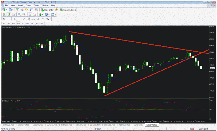This screenshot has width=217, height=131.
Task: Switch timeframe to M1
Action: coord(4,24)
